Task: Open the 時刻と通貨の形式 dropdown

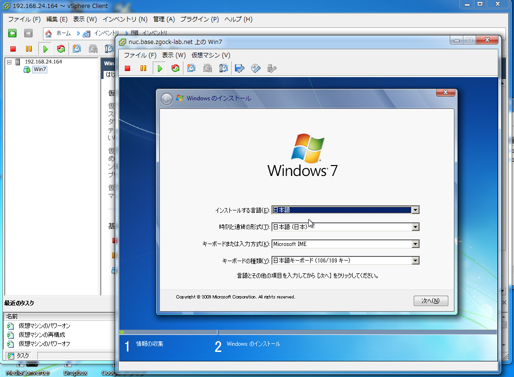Action: pyautogui.click(x=415, y=227)
